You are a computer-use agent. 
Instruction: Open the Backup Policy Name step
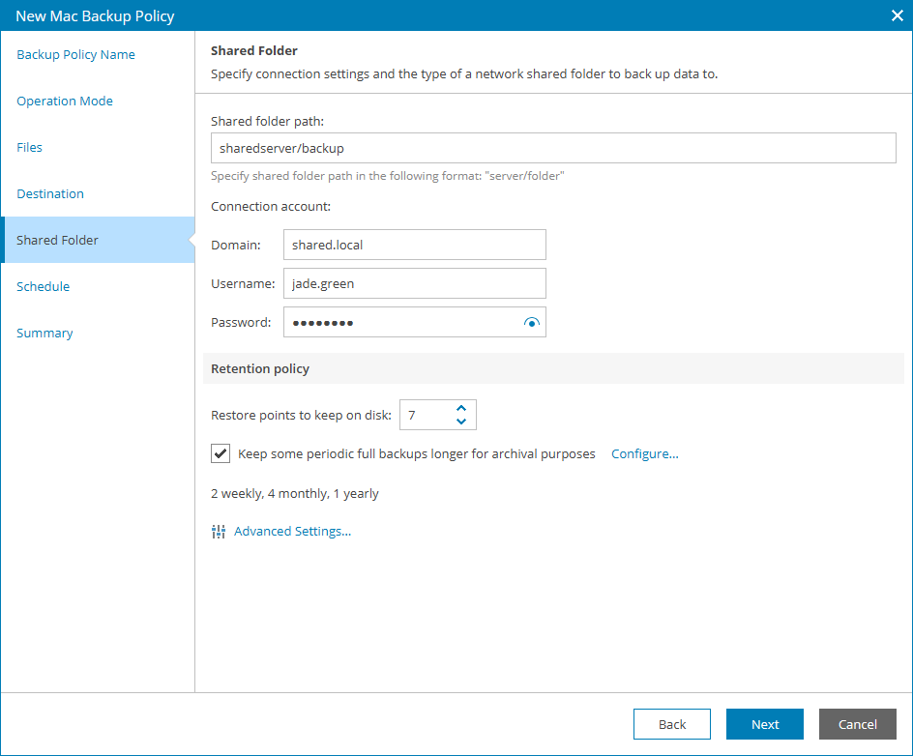pyautogui.click(x=75, y=55)
